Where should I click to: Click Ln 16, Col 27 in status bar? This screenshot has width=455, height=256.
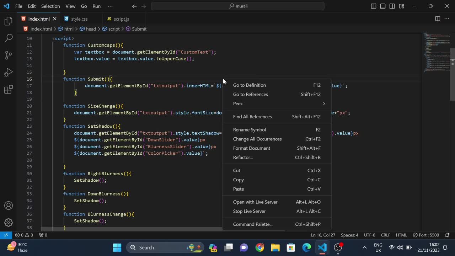(x=323, y=235)
